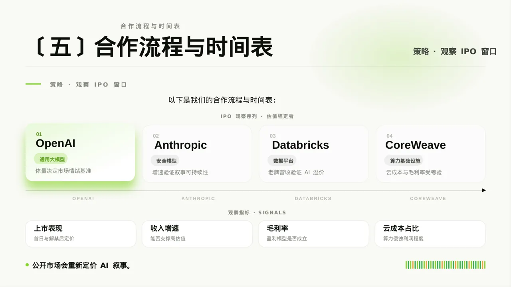The image size is (511, 287).
Task: Click the timeline arrowhead at the line's end
Action: point(484,191)
